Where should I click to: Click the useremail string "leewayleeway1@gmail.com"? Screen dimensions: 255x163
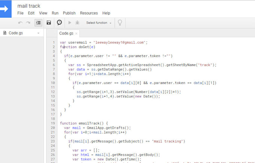coord(119,43)
